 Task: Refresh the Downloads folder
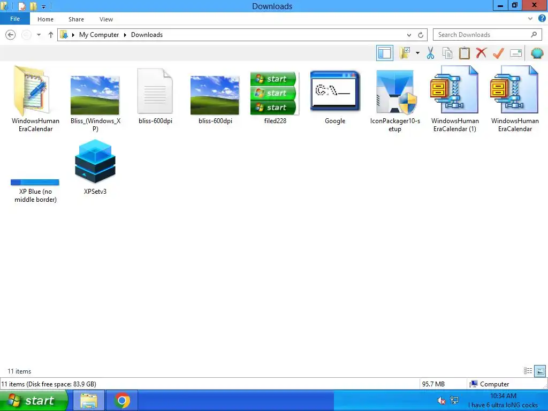tap(421, 35)
